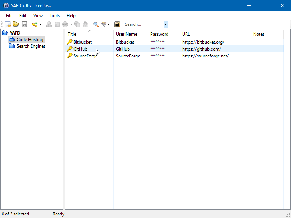This screenshot has height=218, width=291.
Task: Click the Bitbucket entry key icon
Action: (x=69, y=42)
